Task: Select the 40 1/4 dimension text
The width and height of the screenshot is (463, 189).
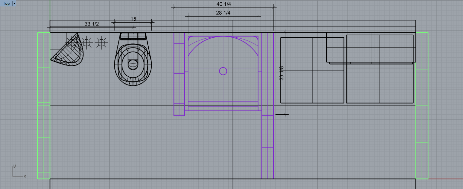Action: (x=224, y=4)
